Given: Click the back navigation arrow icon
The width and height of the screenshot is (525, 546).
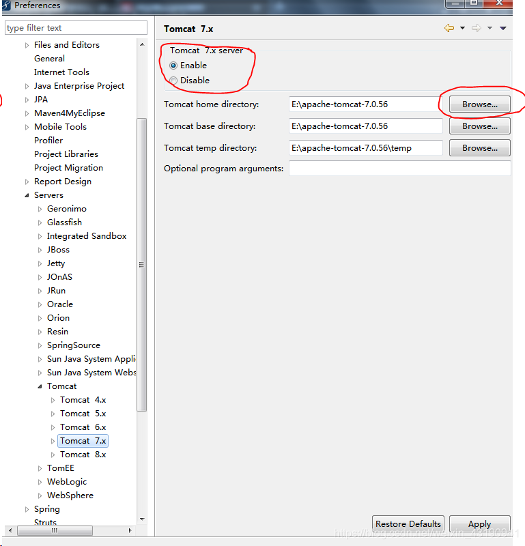Looking at the screenshot, I should pyautogui.click(x=449, y=28).
